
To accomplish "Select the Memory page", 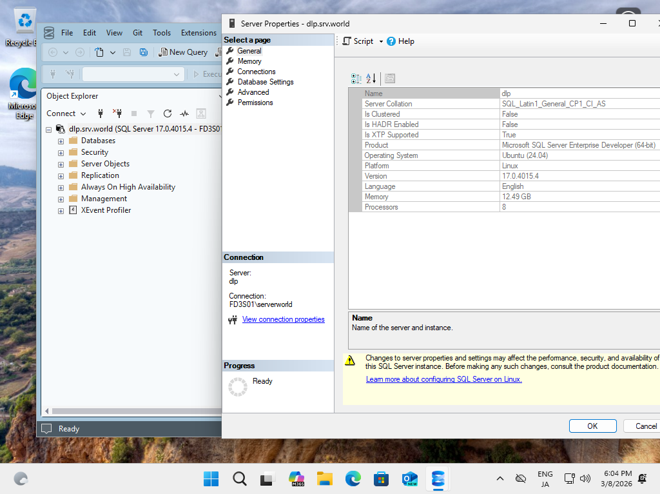I will tap(249, 61).
